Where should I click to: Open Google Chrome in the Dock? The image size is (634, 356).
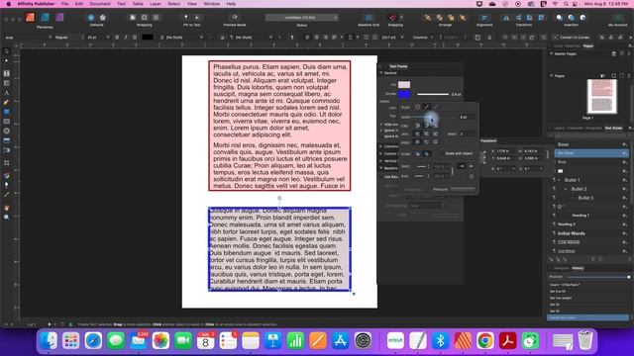[x=485, y=341]
